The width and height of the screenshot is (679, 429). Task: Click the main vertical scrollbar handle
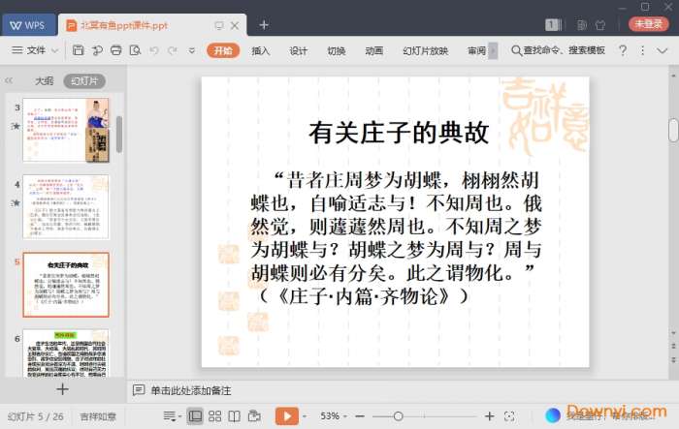coord(673,130)
